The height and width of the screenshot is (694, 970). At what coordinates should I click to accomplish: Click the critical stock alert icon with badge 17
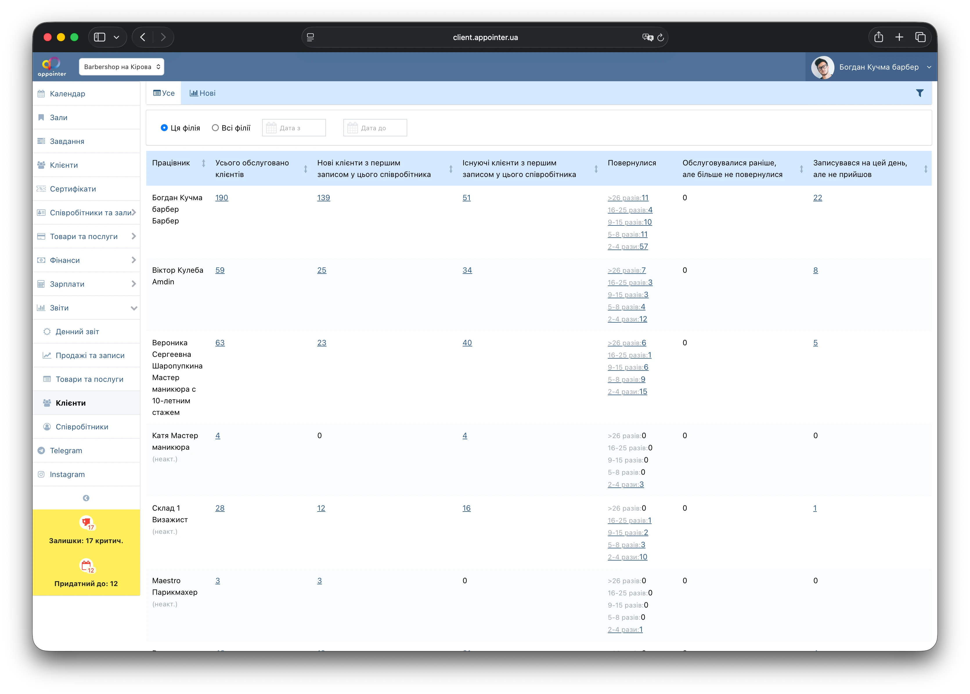pos(87,523)
